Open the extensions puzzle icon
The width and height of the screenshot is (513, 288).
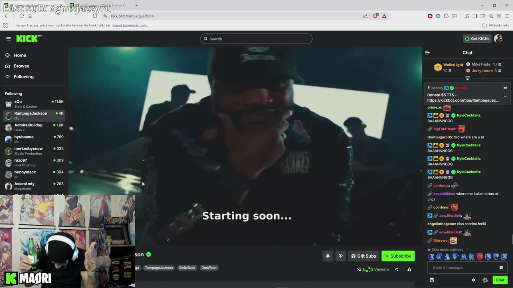tap(446, 16)
